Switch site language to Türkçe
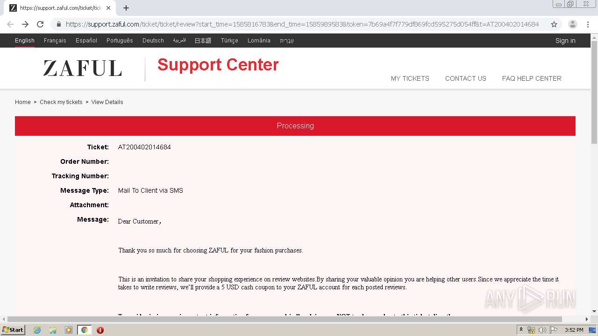Screen dimensions: 598x336 (x=229, y=41)
